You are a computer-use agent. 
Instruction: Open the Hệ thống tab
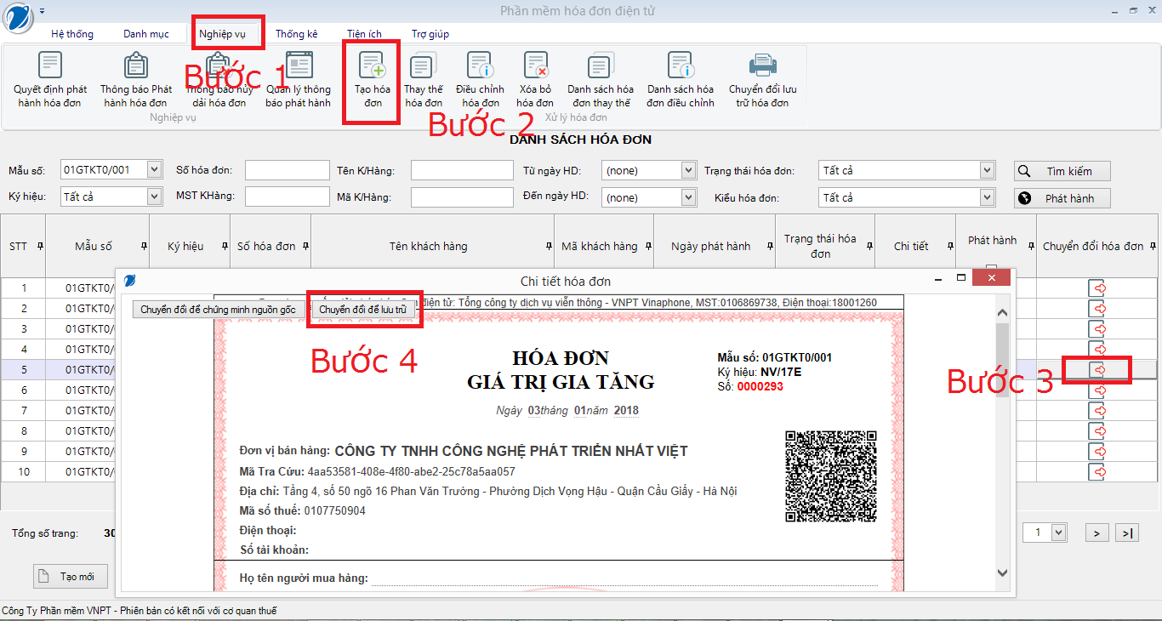click(72, 34)
